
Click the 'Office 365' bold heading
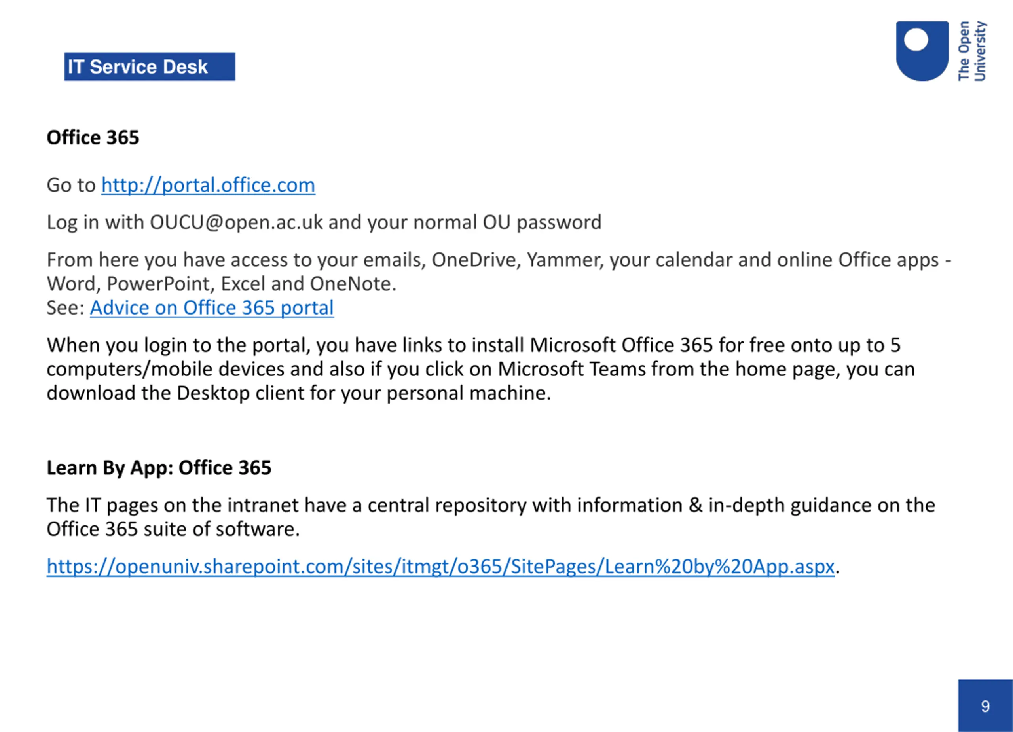93,138
